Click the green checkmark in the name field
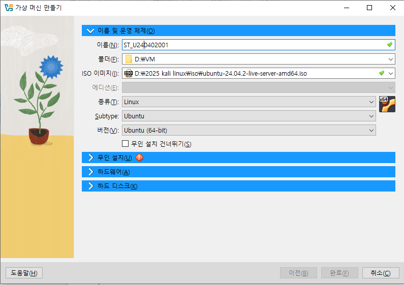This screenshot has width=404, height=285. pos(390,45)
